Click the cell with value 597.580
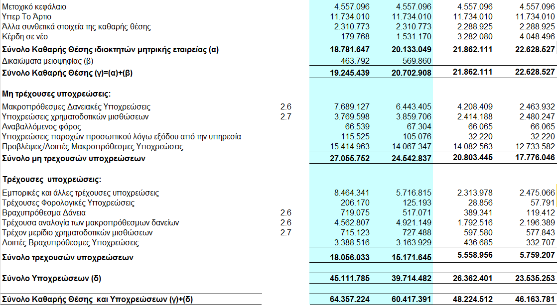 point(477,233)
